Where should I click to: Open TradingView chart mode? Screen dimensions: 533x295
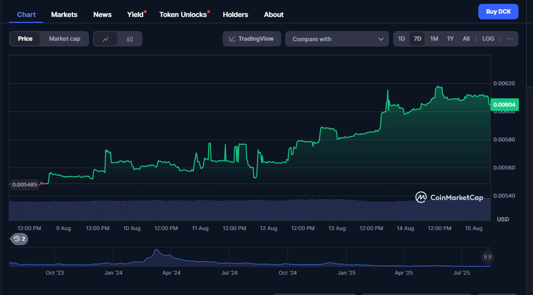(252, 39)
